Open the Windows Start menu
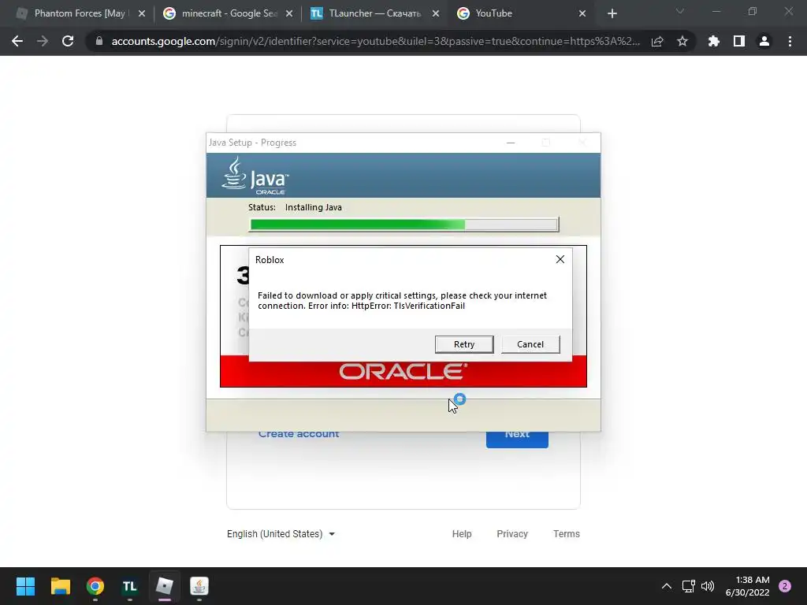This screenshot has width=807, height=605. pos(25,586)
